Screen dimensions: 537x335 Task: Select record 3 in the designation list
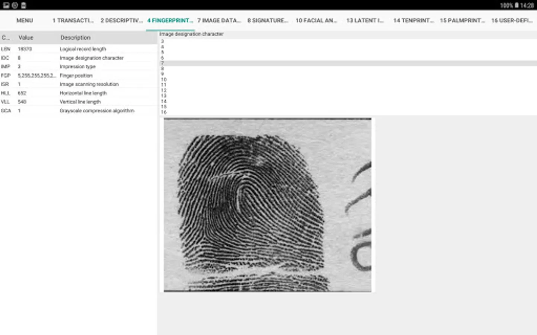point(348,41)
